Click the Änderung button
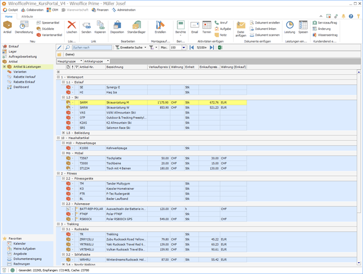The width and height of the screenshot is (363, 274). (x=321, y=29)
